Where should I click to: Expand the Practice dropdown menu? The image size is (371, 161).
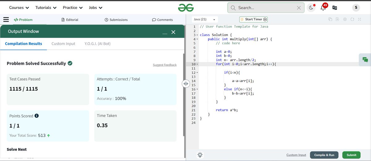point(73,7)
